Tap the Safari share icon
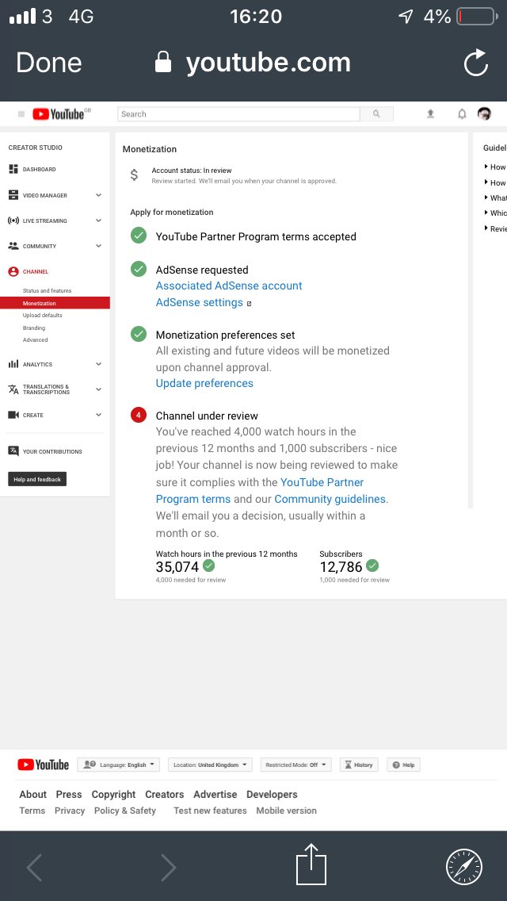The height and width of the screenshot is (901, 507). (311, 865)
